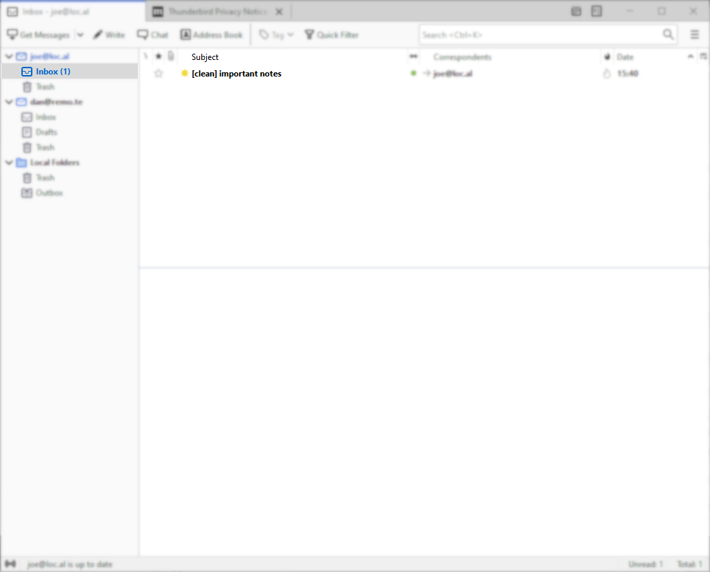710x572 pixels.
Task: Sort by attachment column header
Action: (171, 57)
